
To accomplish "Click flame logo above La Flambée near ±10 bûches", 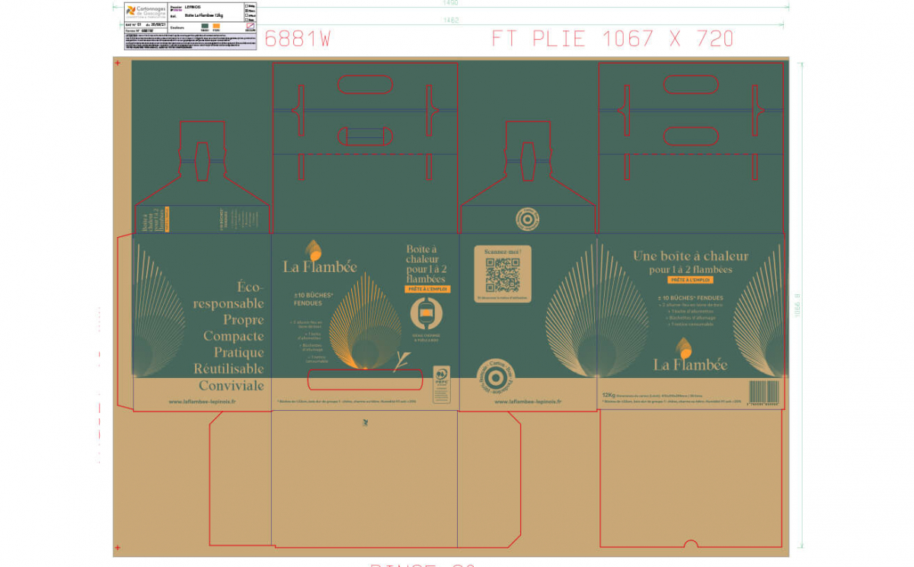I will click(313, 250).
